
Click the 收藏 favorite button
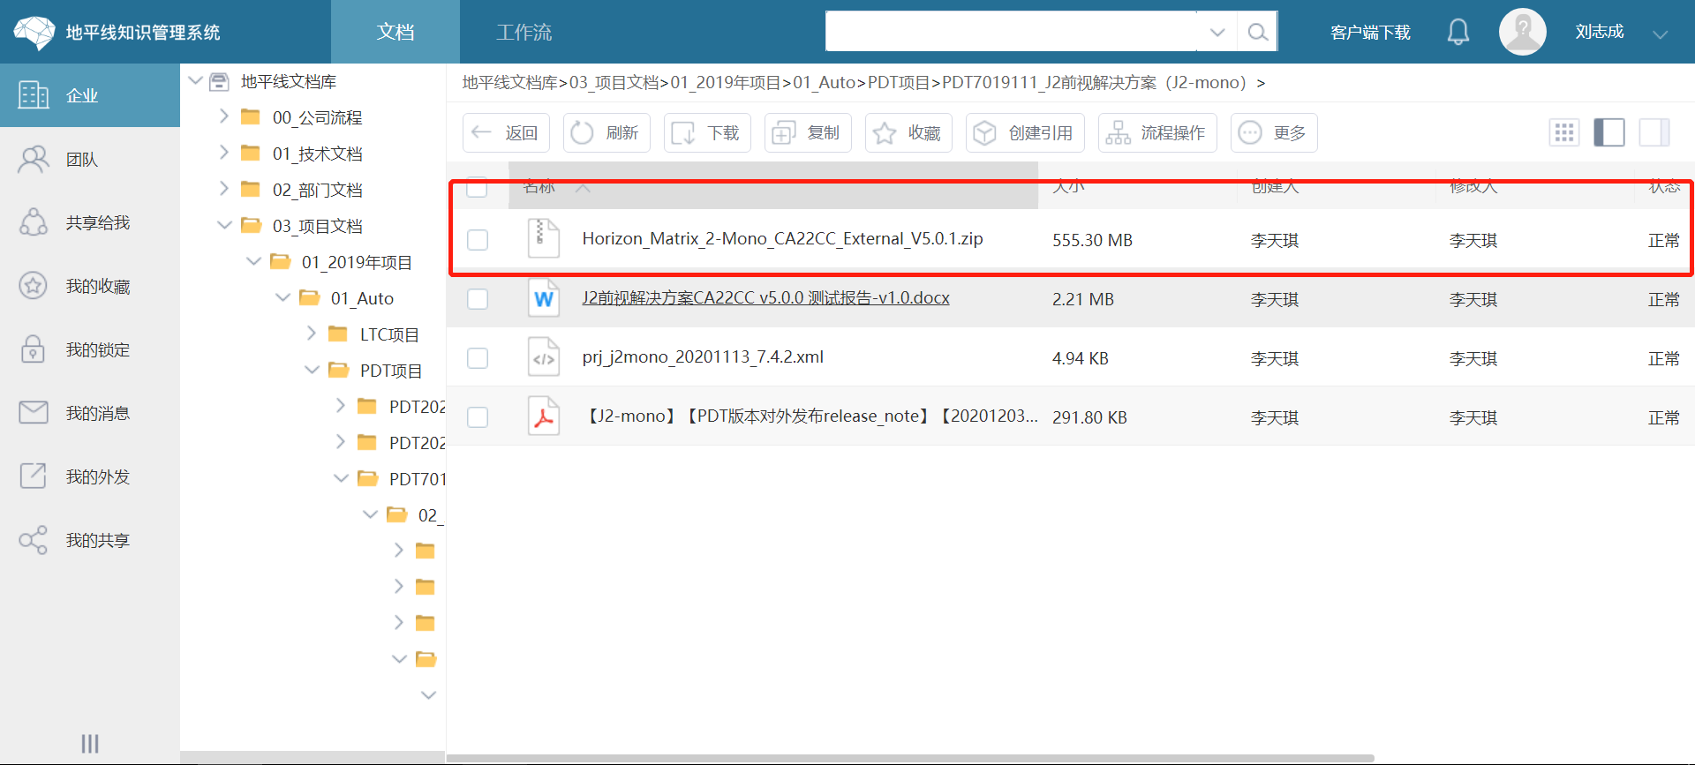908,132
